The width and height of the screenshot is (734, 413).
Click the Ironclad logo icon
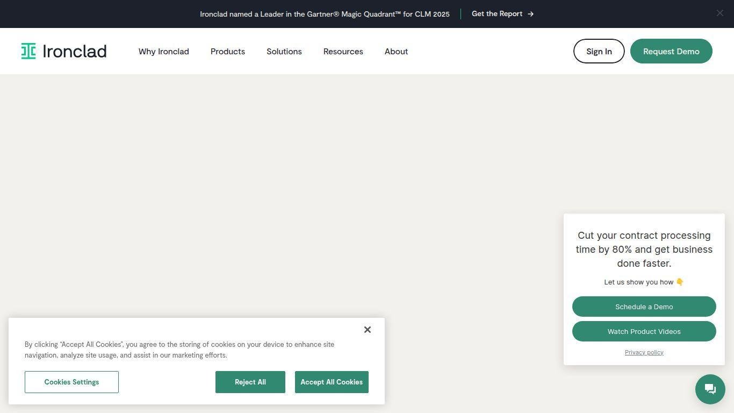28,51
